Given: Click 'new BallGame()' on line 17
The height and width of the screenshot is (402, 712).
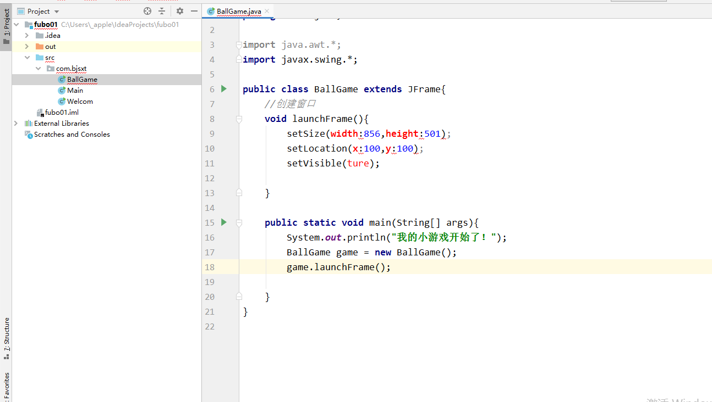Looking at the screenshot, I should (413, 252).
